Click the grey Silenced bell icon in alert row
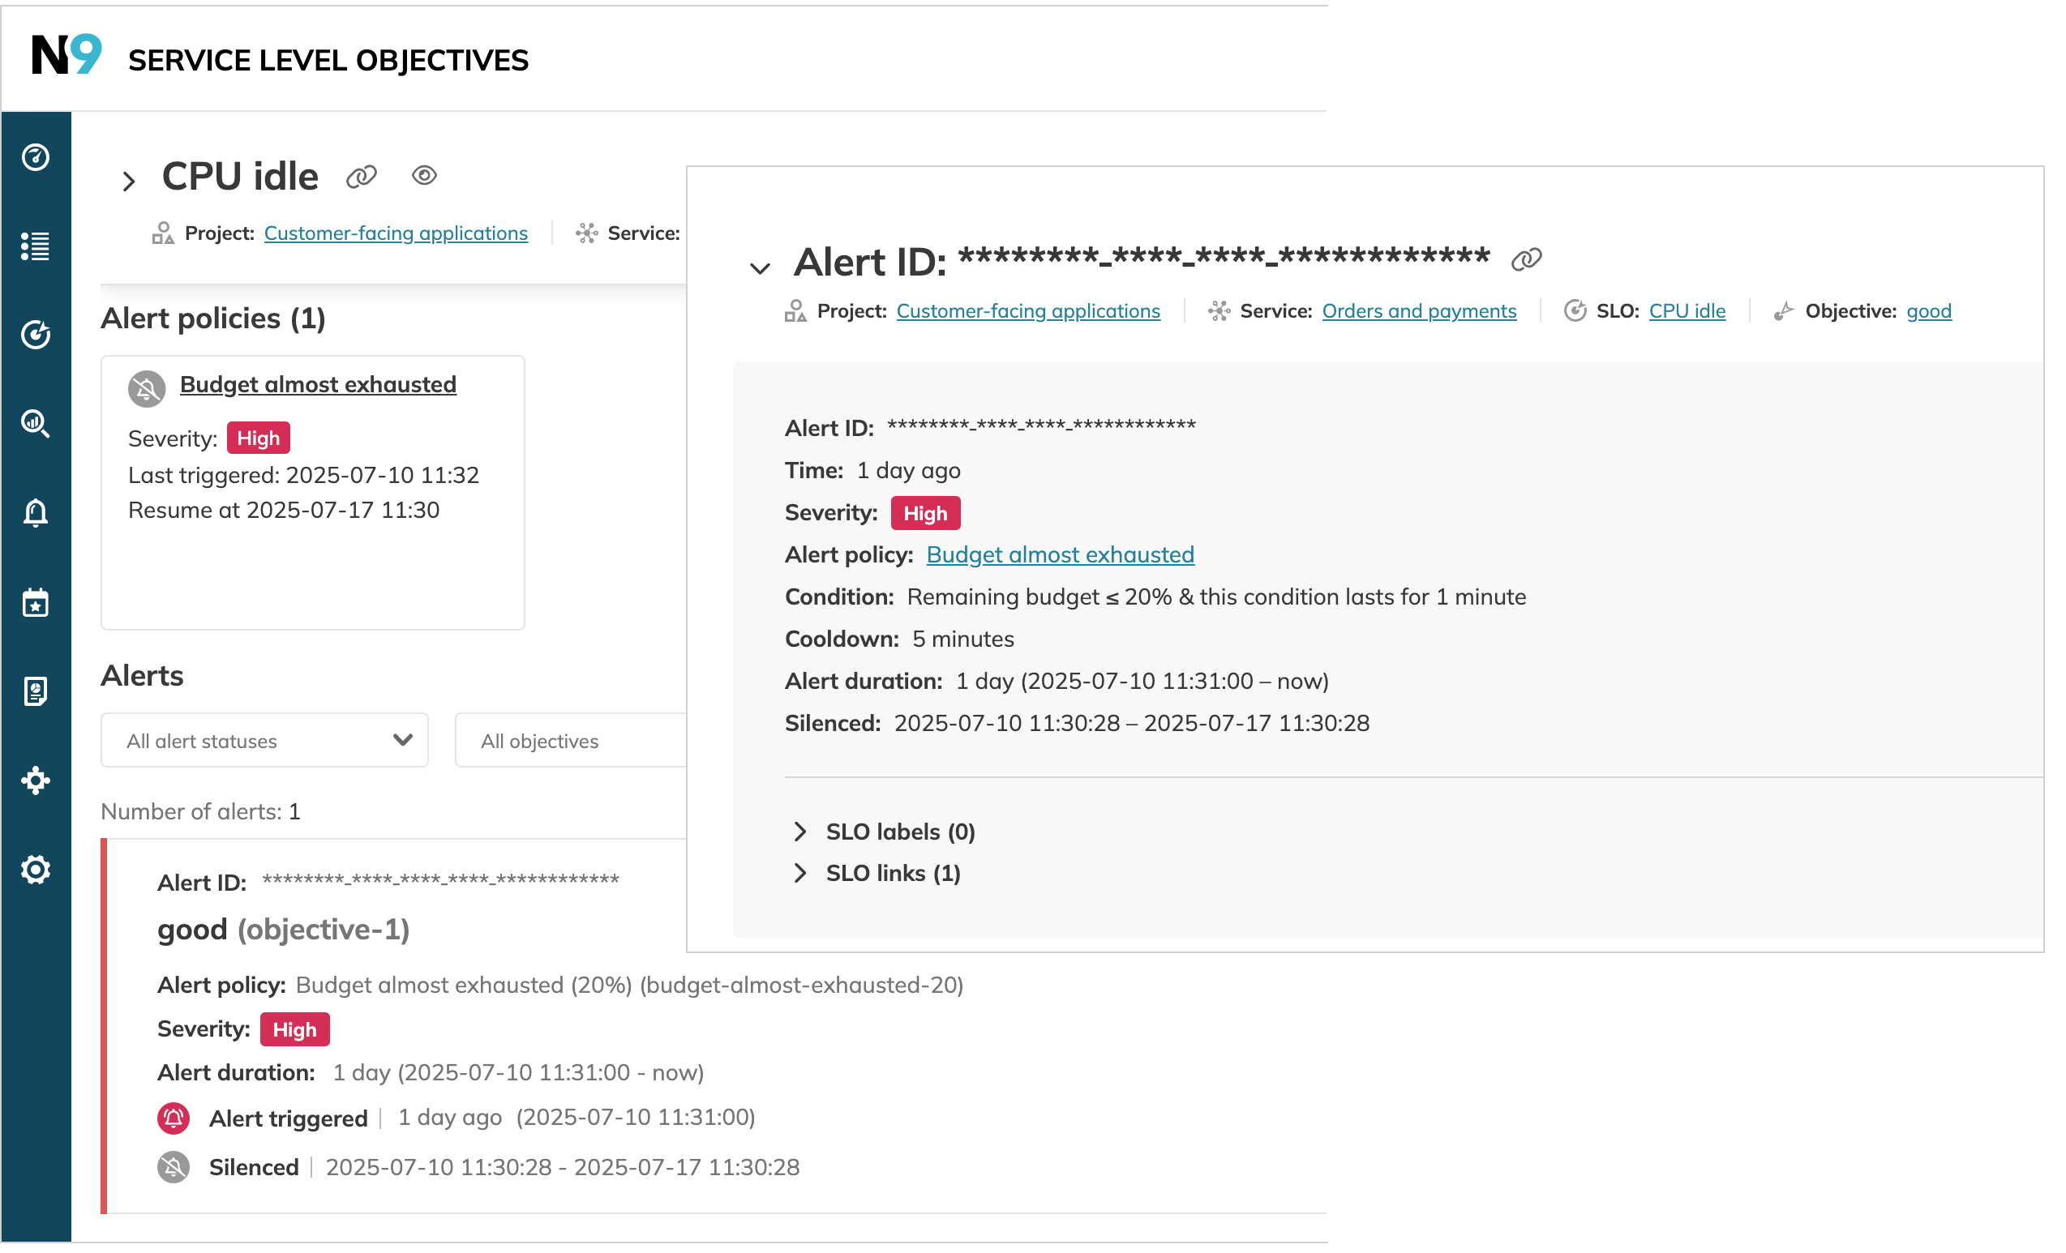Image resolution: width=2066 pixels, height=1253 pixels. tap(174, 1168)
